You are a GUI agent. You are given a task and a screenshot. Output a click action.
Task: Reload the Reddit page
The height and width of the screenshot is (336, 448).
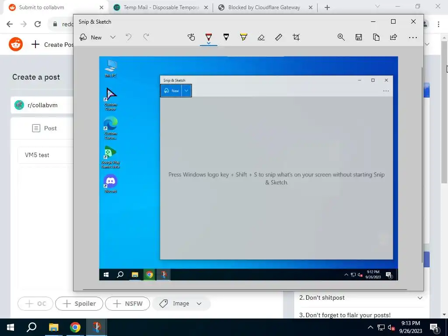coord(38,24)
